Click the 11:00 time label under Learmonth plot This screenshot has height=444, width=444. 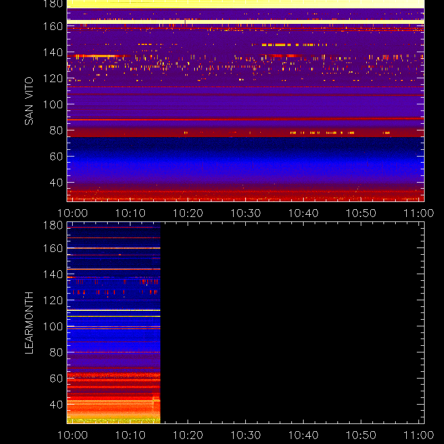click(418, 435)
